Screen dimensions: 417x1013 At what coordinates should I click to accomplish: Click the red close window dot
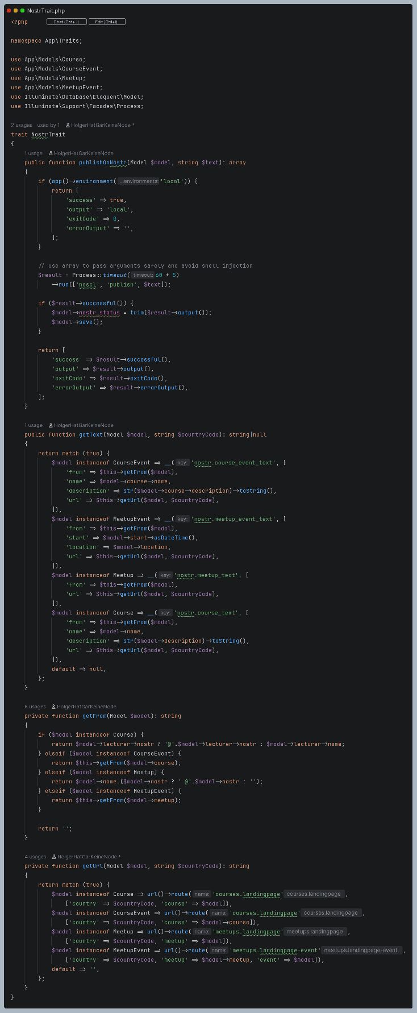9,11
